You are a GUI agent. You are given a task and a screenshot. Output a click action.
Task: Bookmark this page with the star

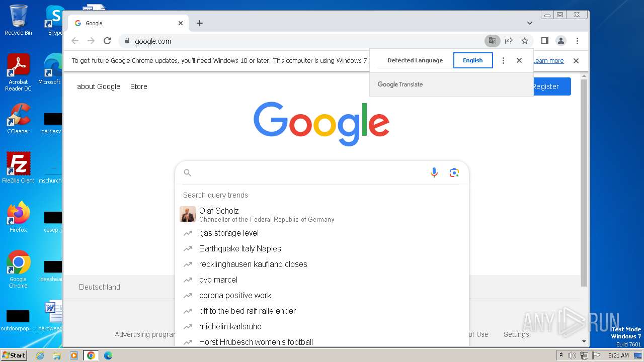525,41
